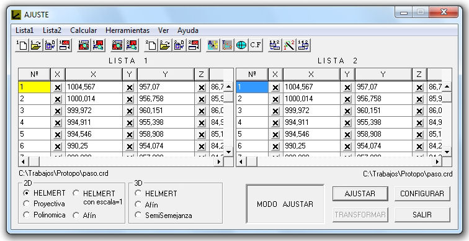Select Lista 2 cell with X value 994,911

pyautogui.click(x=311, y=122)
